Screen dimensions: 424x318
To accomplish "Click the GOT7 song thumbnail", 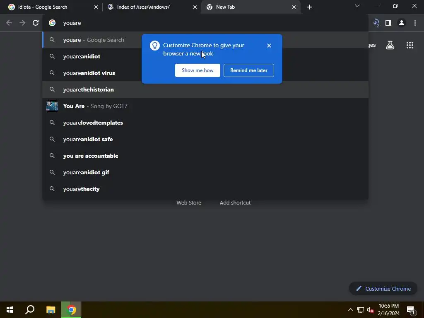I will click(52, 106).
